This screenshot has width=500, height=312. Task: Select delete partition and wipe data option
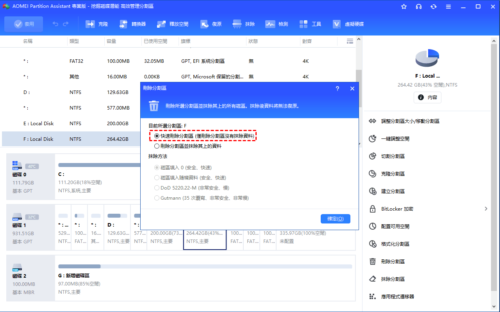pos(157,146)
